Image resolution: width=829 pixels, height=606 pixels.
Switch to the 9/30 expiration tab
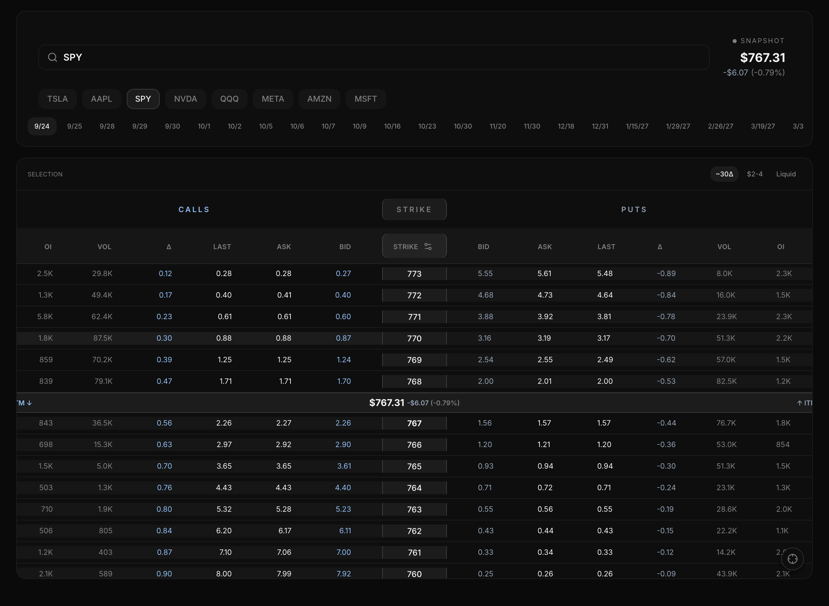[173, 126]
